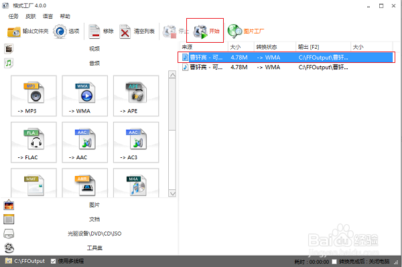Click the C:\FFOutput path text in status bar
Viewport: 402px width, 267px height.
click(x=29, y=261)
